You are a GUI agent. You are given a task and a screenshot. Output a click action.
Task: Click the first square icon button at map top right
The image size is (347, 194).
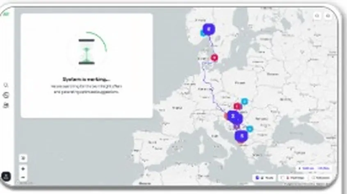click(x=317, y=16)
